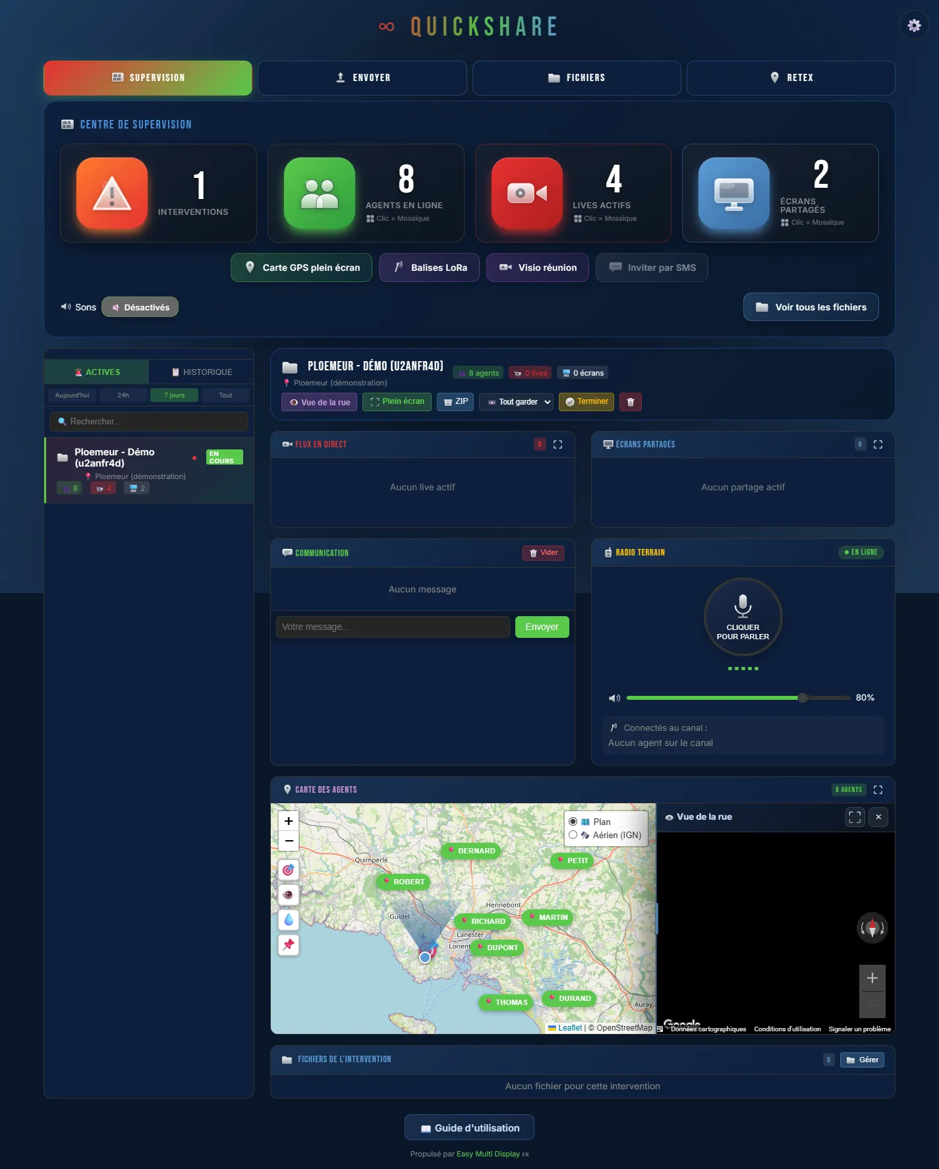Viewport: 939px width, 1169px height.
Task: Switch to the Envoyer tab
Action: pyautogui.click(x=362, y=78)
